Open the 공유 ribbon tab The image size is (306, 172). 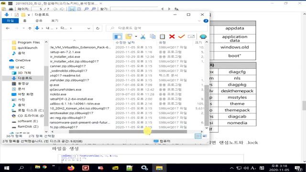39,21
